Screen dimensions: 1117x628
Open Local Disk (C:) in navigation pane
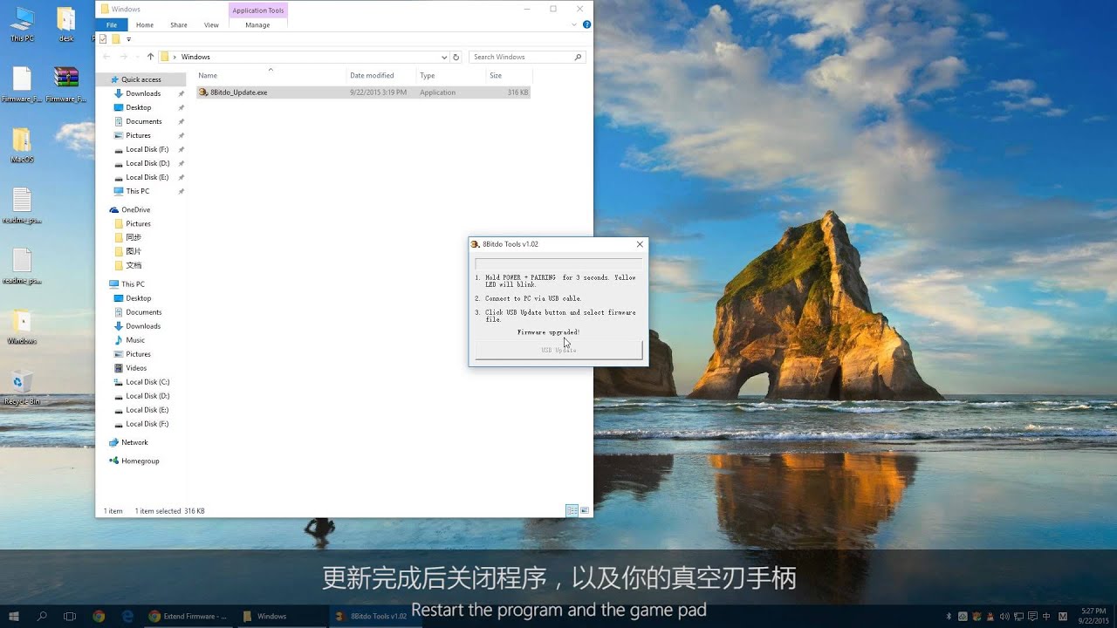[147, 382]
